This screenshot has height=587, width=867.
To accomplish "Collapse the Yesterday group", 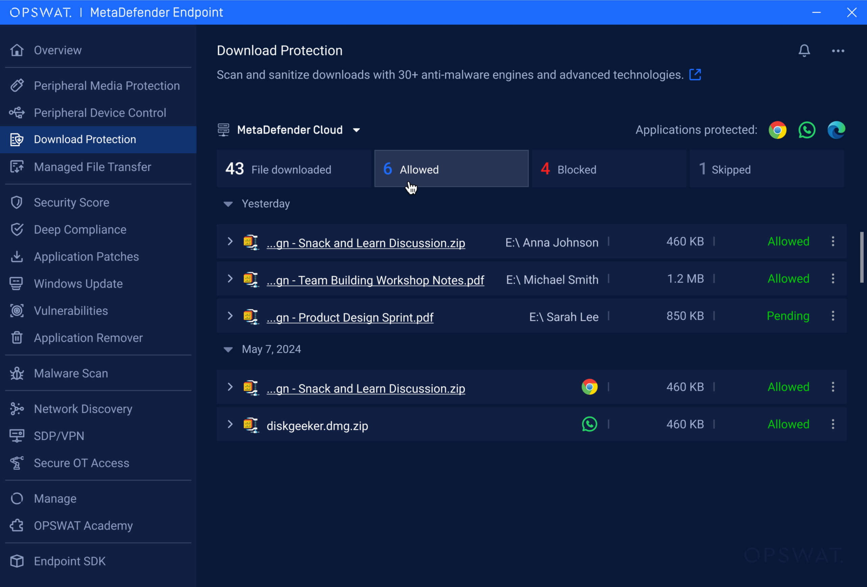I will pos(228,204).
